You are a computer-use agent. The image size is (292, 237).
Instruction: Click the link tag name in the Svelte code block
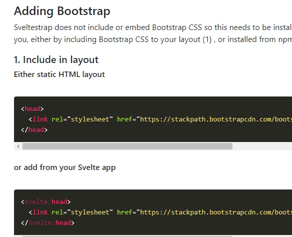40,212
